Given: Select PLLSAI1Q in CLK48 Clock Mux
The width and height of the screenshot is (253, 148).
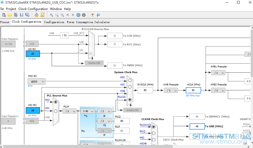Looking at the screenshot, I should point(153,127).
